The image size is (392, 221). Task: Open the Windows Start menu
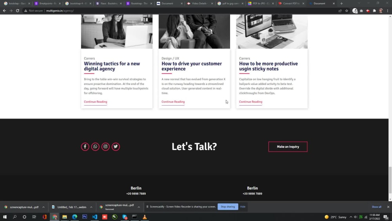point(4,217)
